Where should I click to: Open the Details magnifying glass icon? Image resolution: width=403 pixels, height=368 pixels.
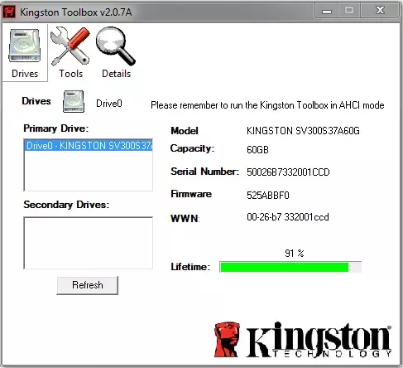116,46
